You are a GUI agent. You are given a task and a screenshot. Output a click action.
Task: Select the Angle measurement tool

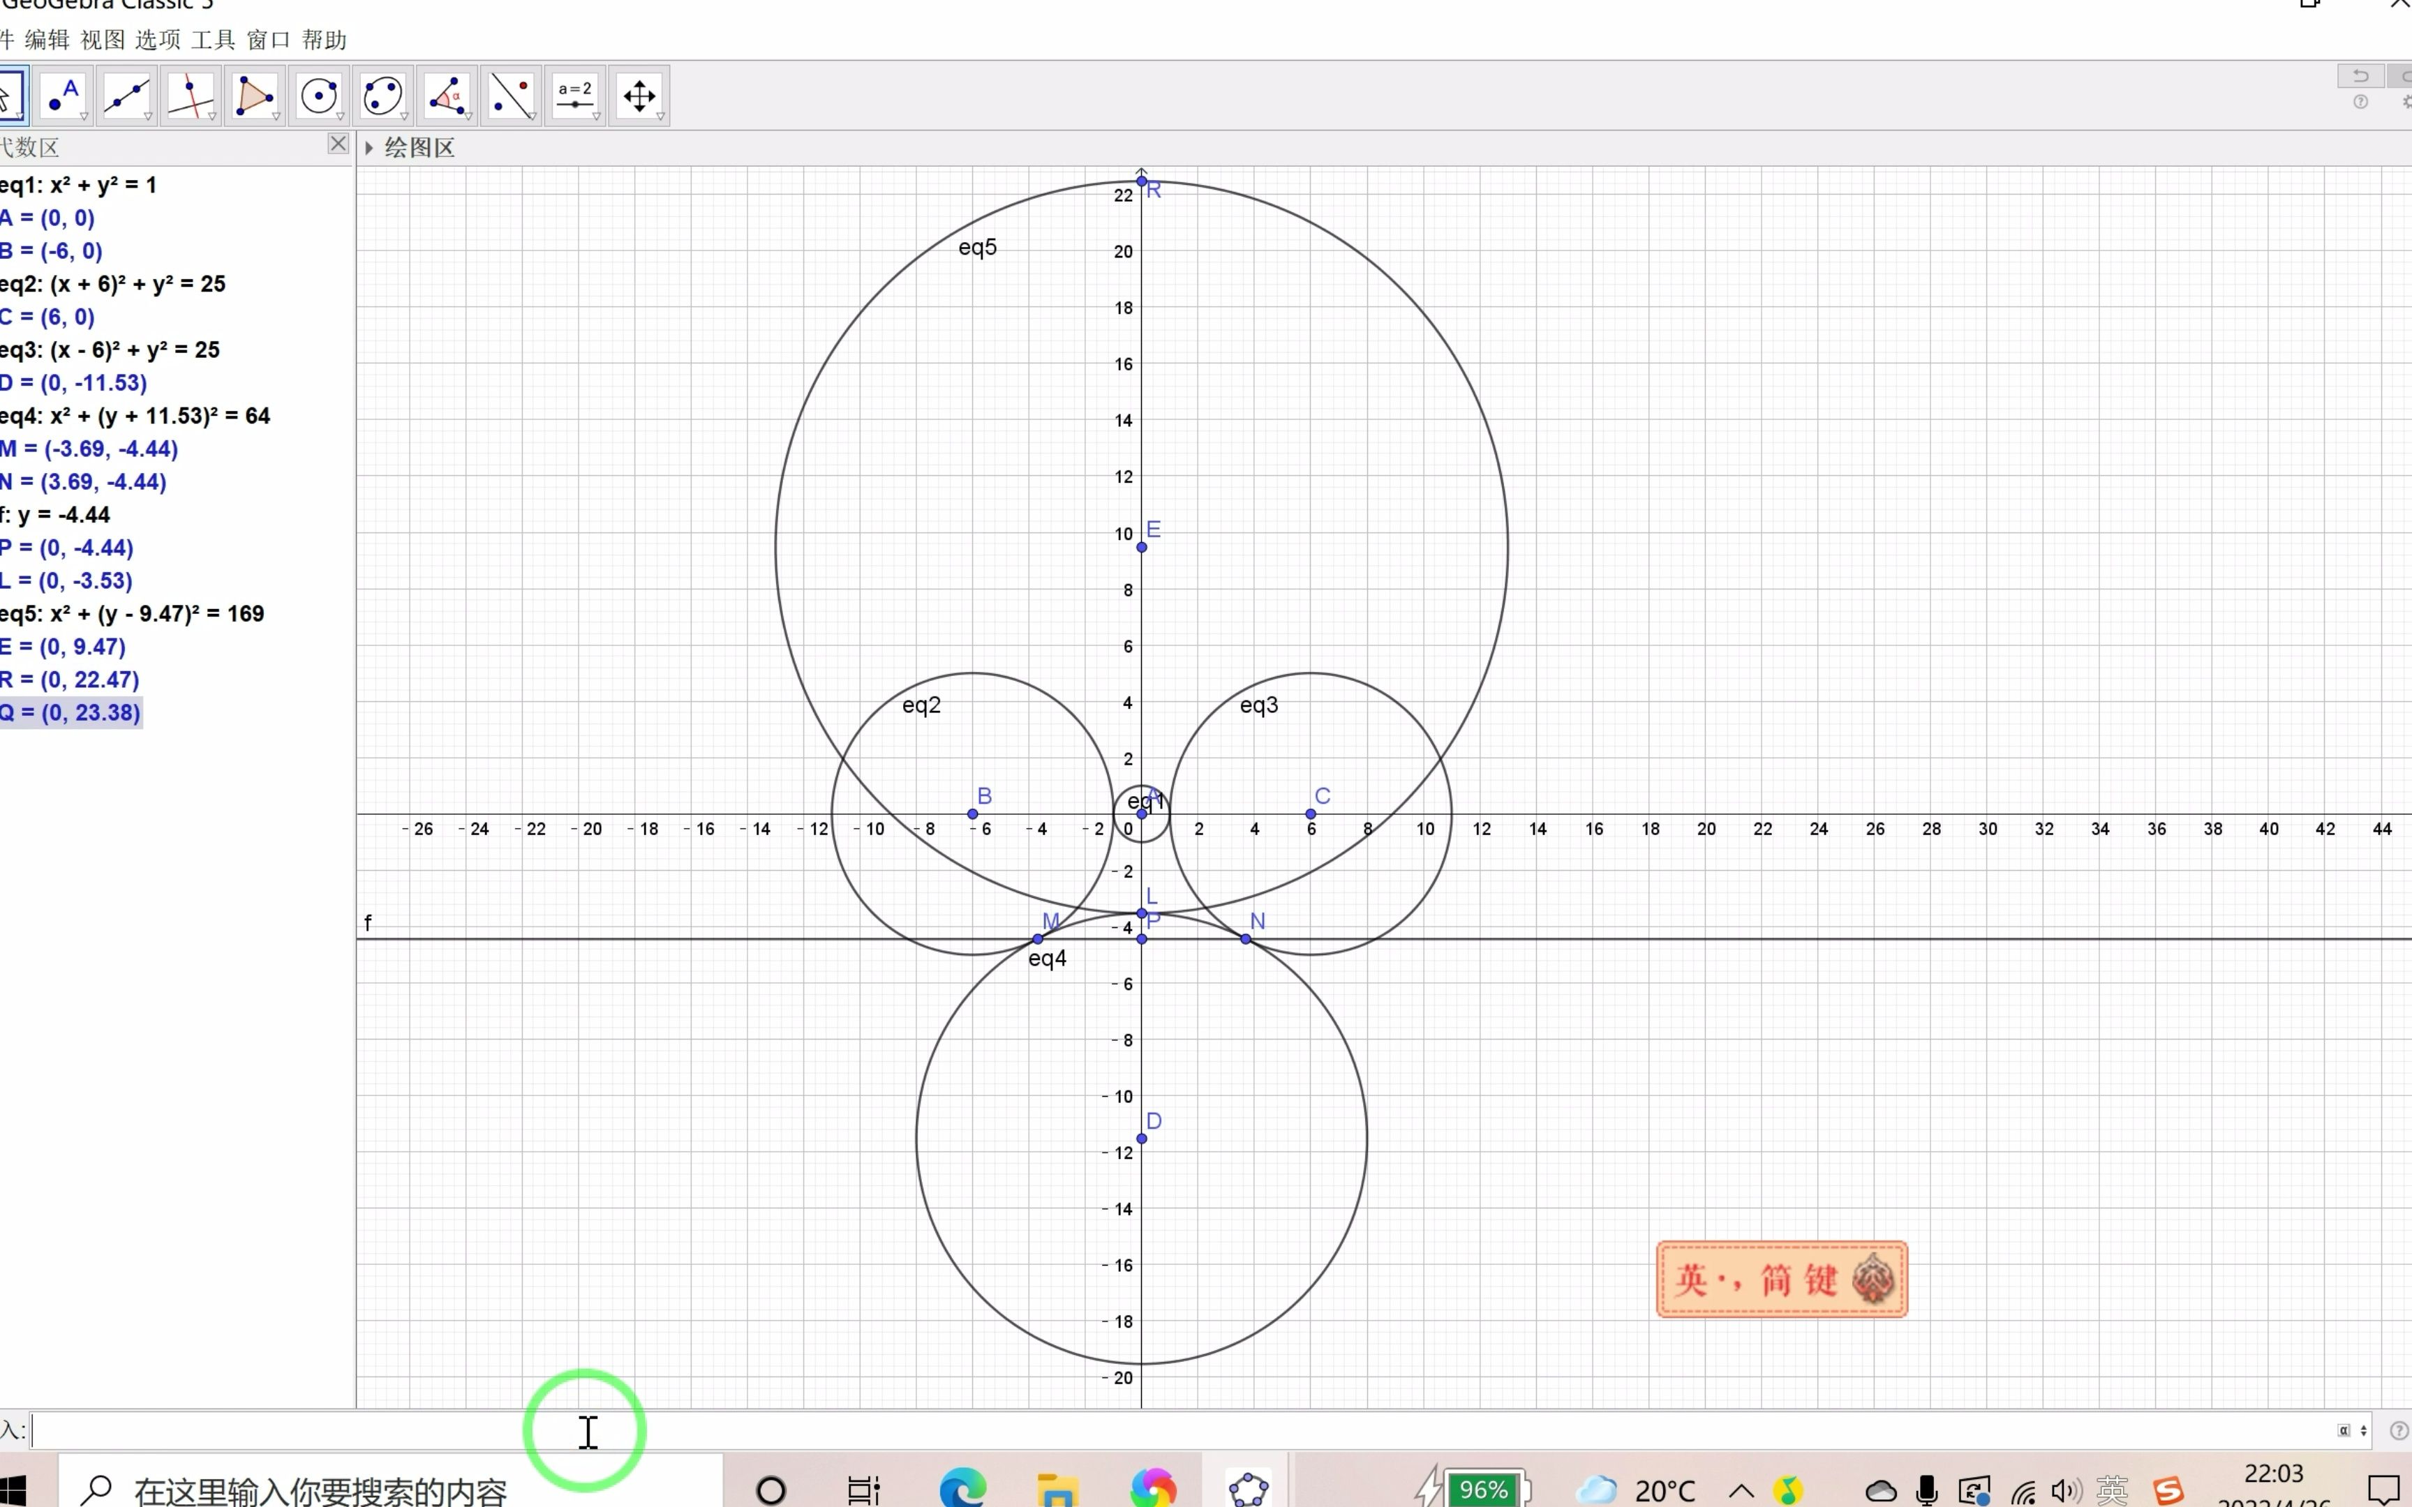coord(447,95)
